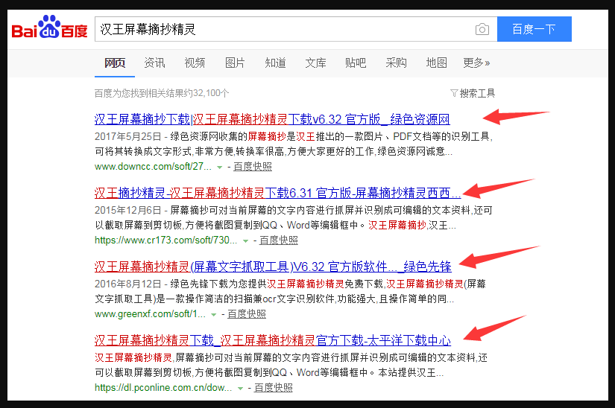Click the dl.pconline.com.cn URL

click(x=163, y=388)
